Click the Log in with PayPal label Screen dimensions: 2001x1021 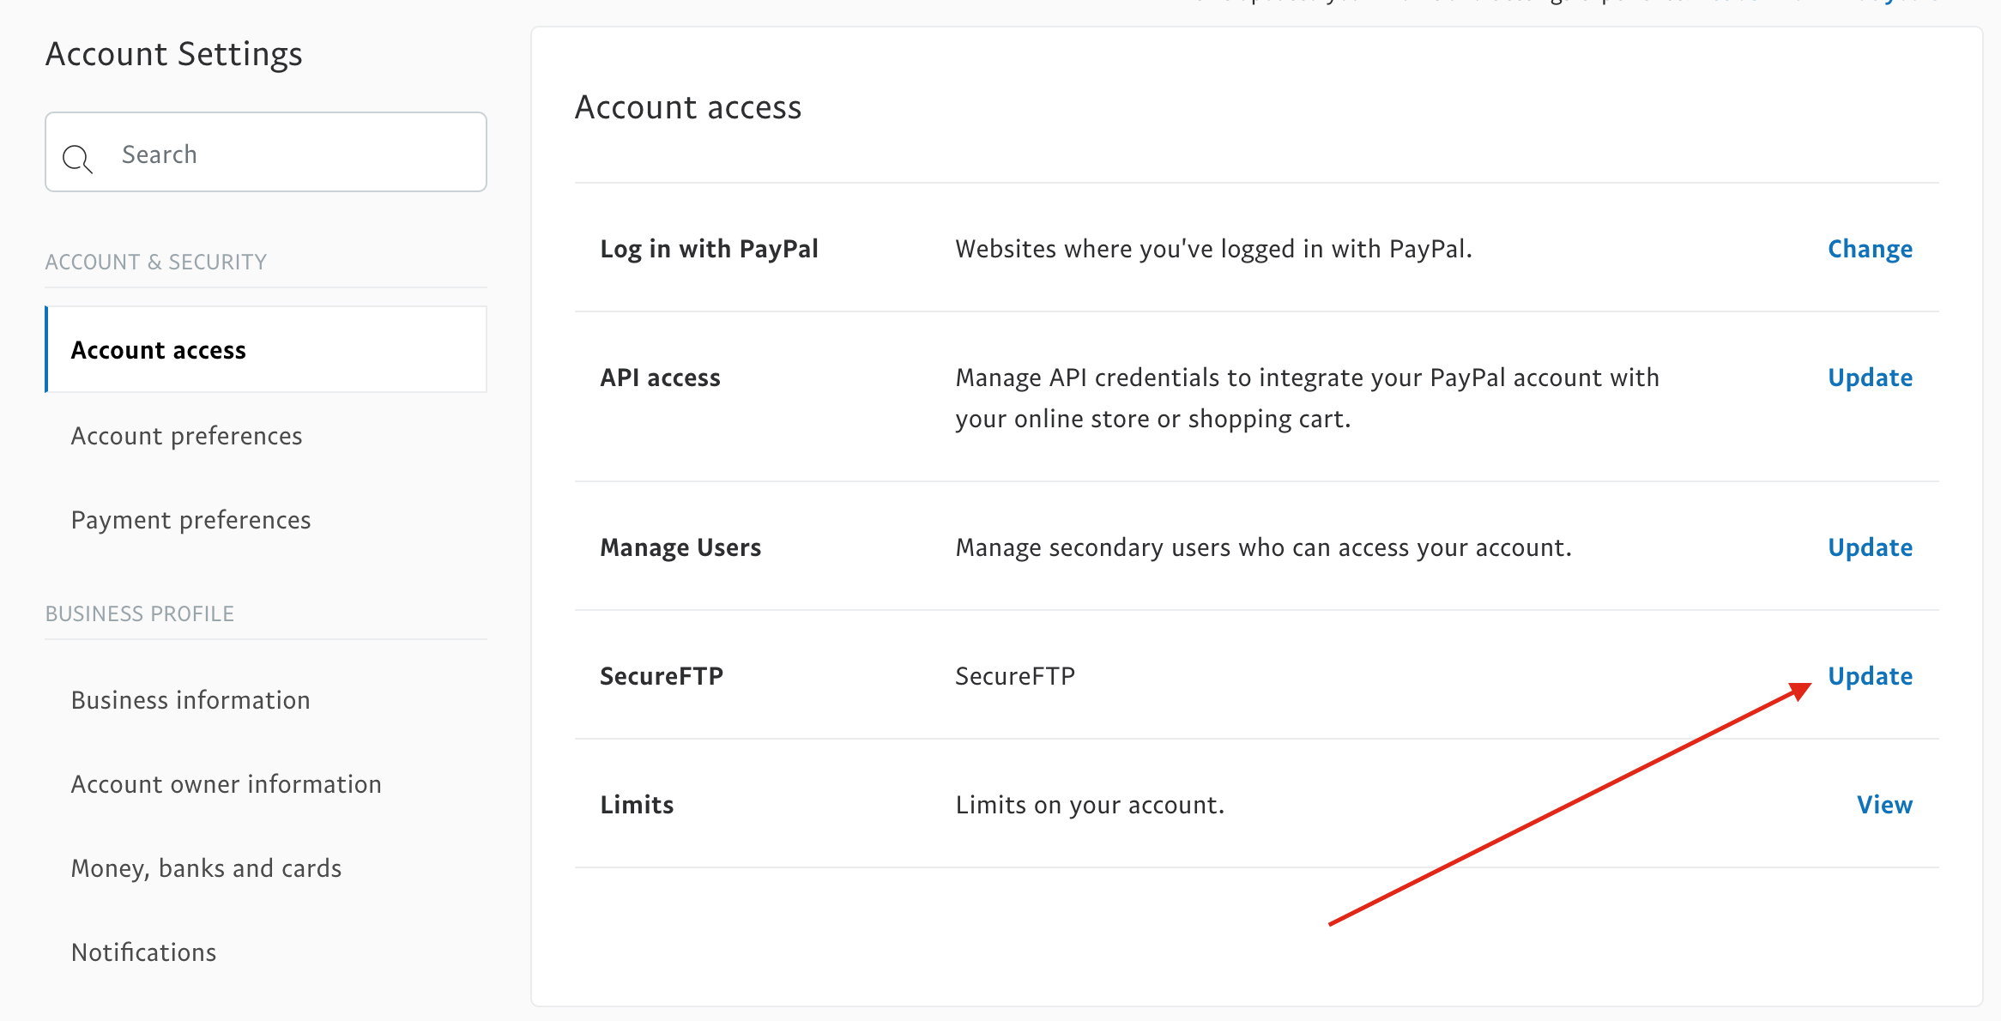pos(709,249)
